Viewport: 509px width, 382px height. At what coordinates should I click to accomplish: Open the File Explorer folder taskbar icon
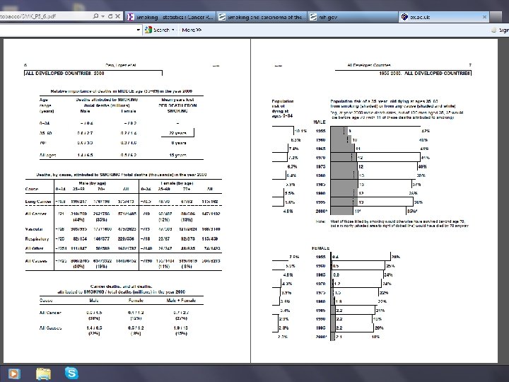[43, 374]
